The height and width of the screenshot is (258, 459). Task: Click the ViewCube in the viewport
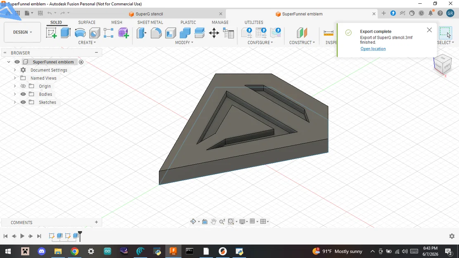pos(442,64)
